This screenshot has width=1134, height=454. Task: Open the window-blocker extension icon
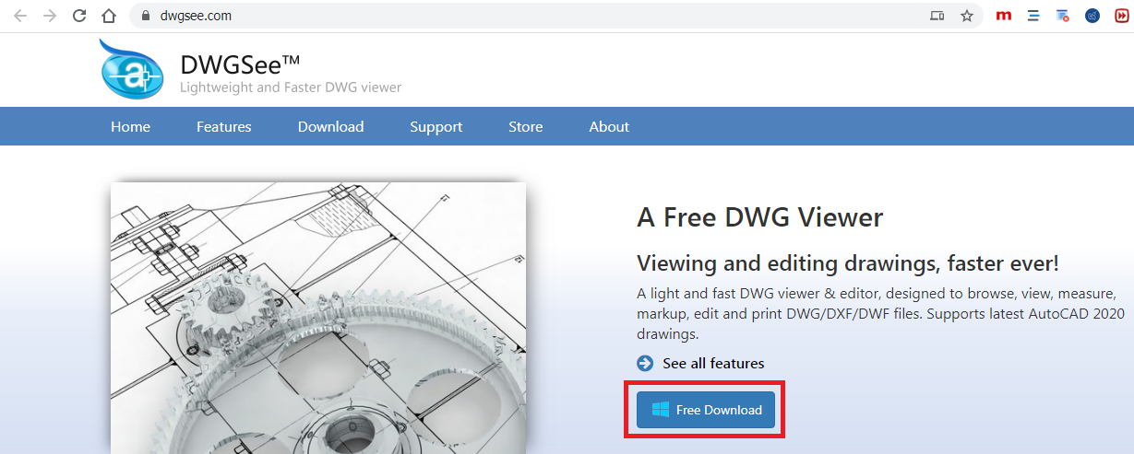(x=1063, y=16)
